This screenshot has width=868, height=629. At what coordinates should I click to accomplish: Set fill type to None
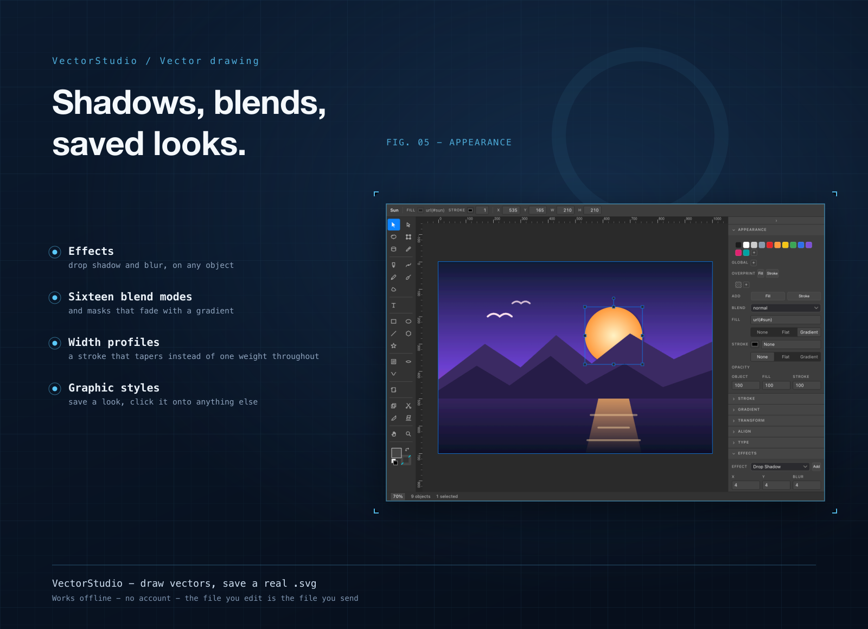(762, 332)
